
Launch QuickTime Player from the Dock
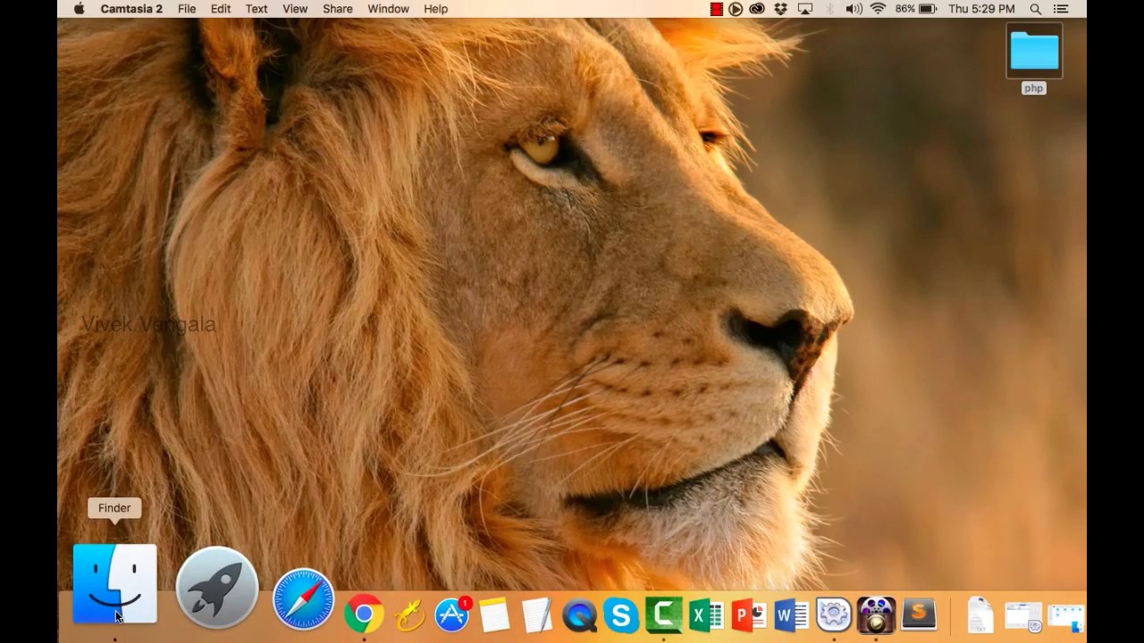(x=579, y=615)
